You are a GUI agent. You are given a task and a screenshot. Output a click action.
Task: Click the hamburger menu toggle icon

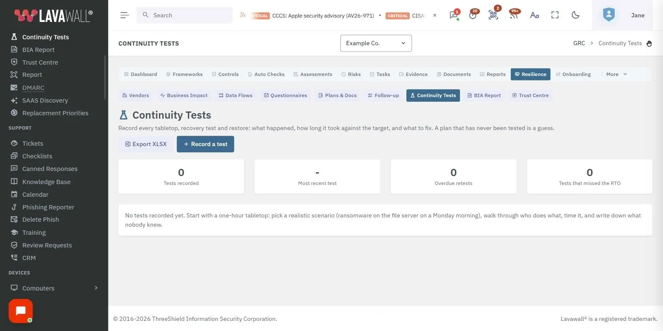[x=124, y=15]
